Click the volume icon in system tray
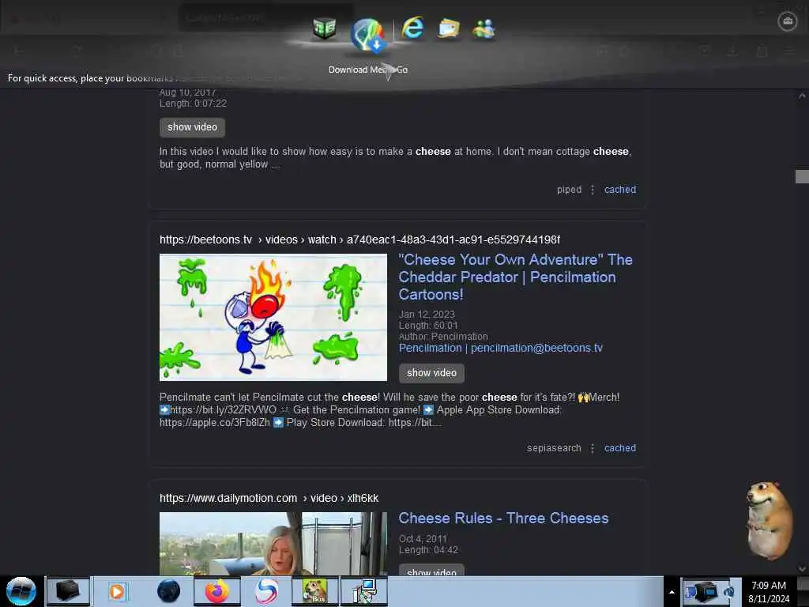 point(729,592)
